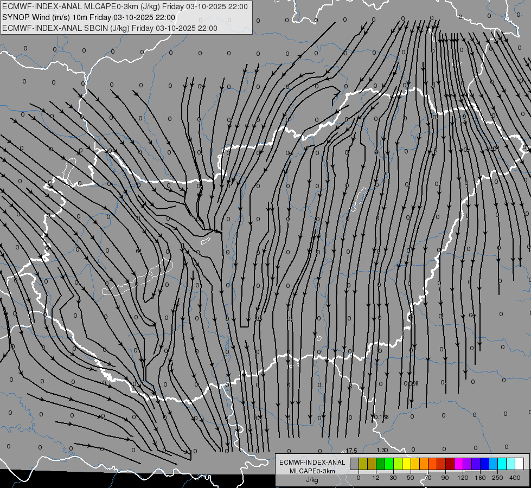Click the 1.30 value above the legend
Viewport: 531px width, 488px height.
(x=382, y=450)
